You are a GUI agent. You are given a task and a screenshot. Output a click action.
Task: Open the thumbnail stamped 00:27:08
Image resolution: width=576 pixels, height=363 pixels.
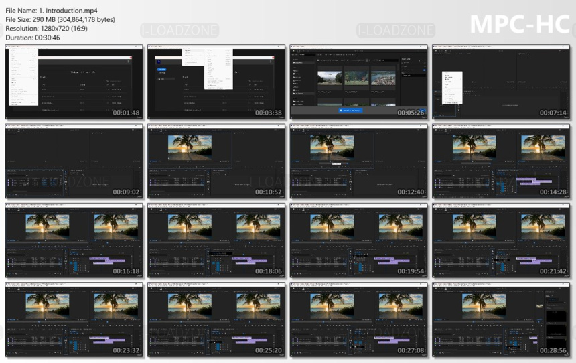point(358,319)
